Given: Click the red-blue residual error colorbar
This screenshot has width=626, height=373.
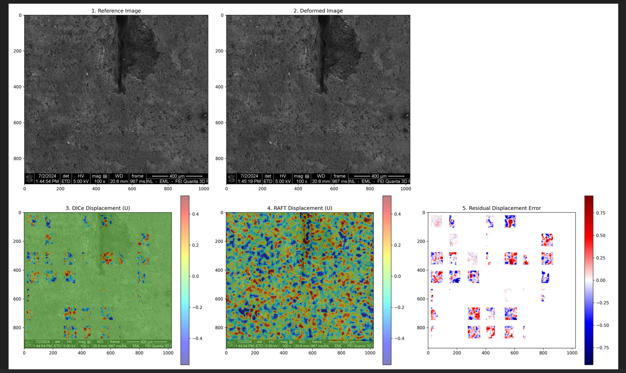Looking at the screenshot, I should pos(589,280).
